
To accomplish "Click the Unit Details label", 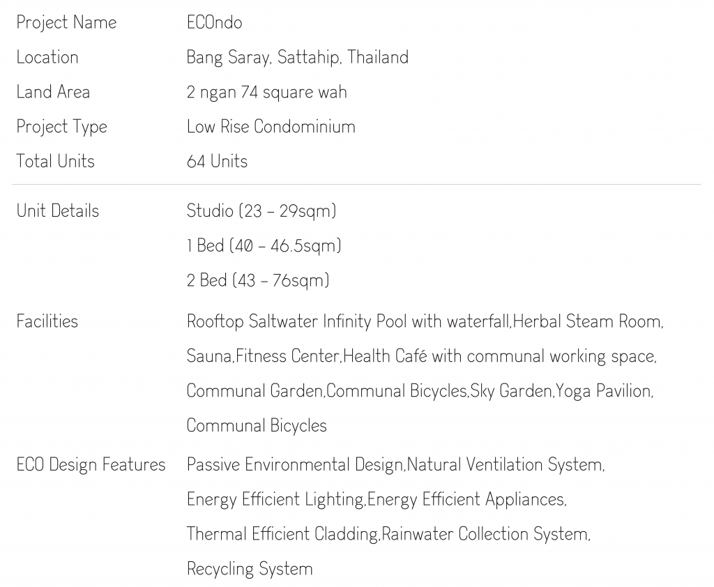I will point(58,211).
